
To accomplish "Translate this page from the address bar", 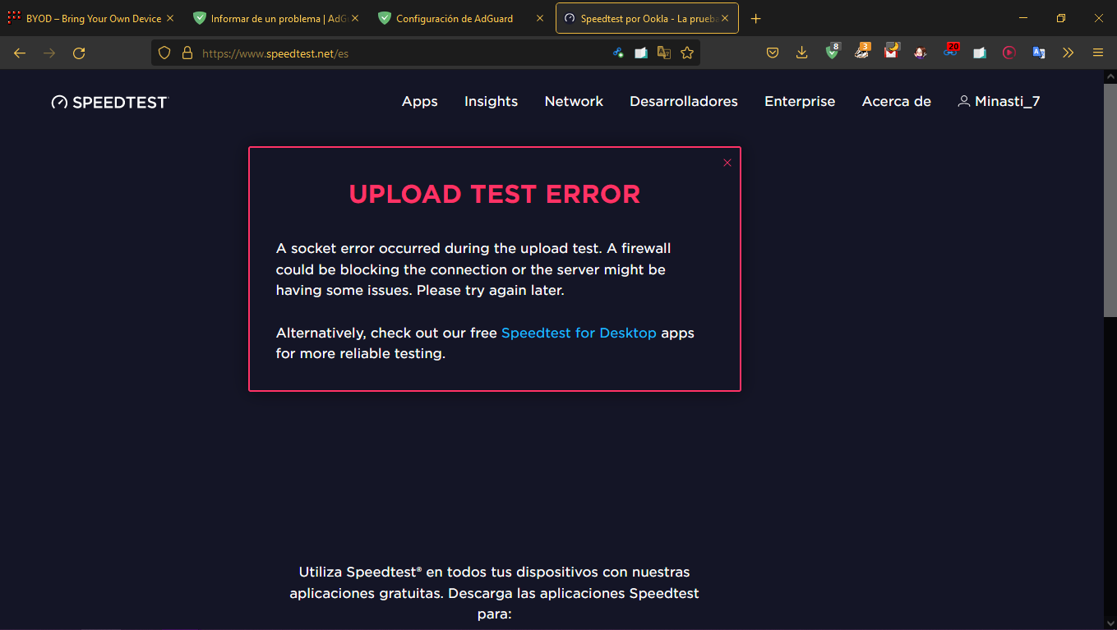I will 664,53.
